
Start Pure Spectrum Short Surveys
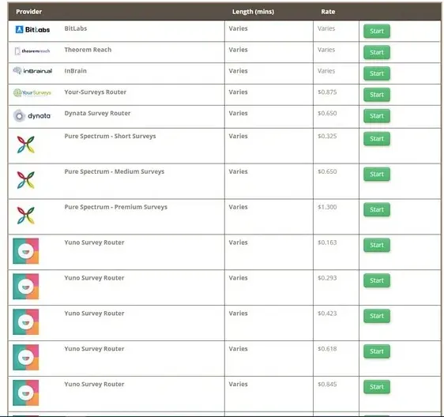pyautogui.click(x=377, y=139)
